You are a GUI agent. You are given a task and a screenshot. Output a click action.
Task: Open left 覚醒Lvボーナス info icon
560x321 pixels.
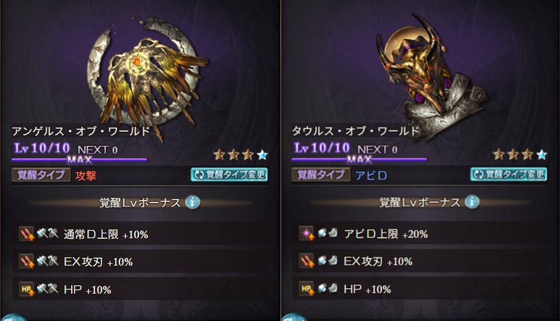tap(193, 202)
